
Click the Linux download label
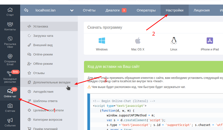coord(174,49)
